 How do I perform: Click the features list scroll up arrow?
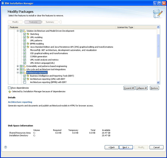tap(158, 27)
